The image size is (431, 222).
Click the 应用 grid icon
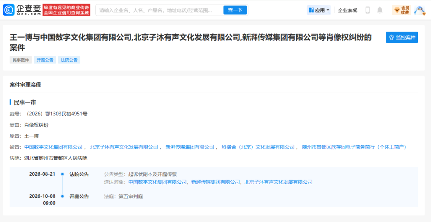[x=311, y=10]
